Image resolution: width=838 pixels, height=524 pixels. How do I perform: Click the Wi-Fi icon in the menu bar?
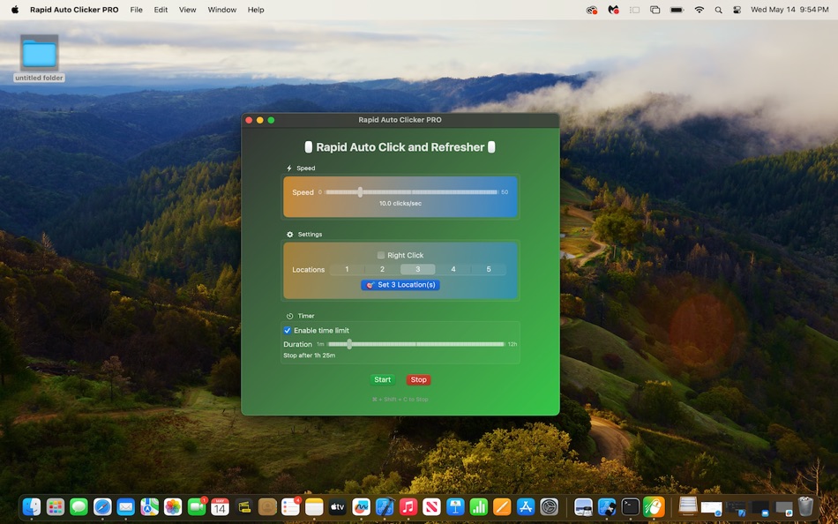(x=699, y=10)
